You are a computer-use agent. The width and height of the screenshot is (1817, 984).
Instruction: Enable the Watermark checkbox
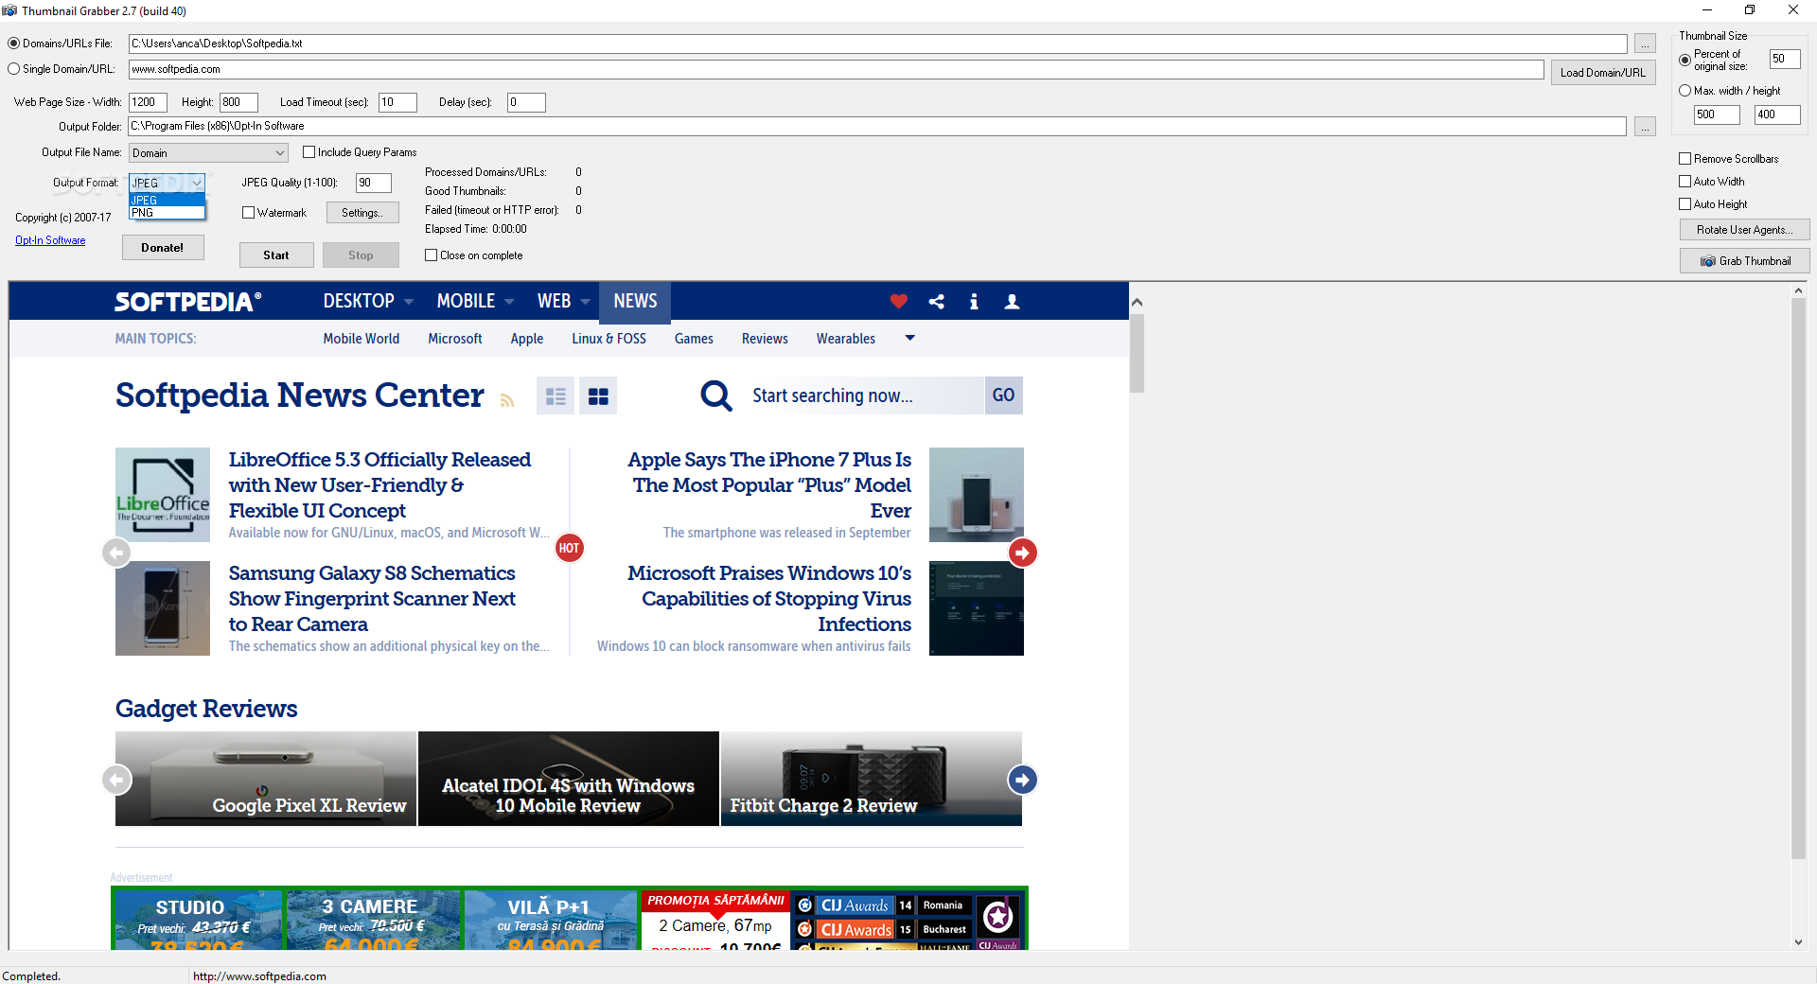(x=248, y=213)
